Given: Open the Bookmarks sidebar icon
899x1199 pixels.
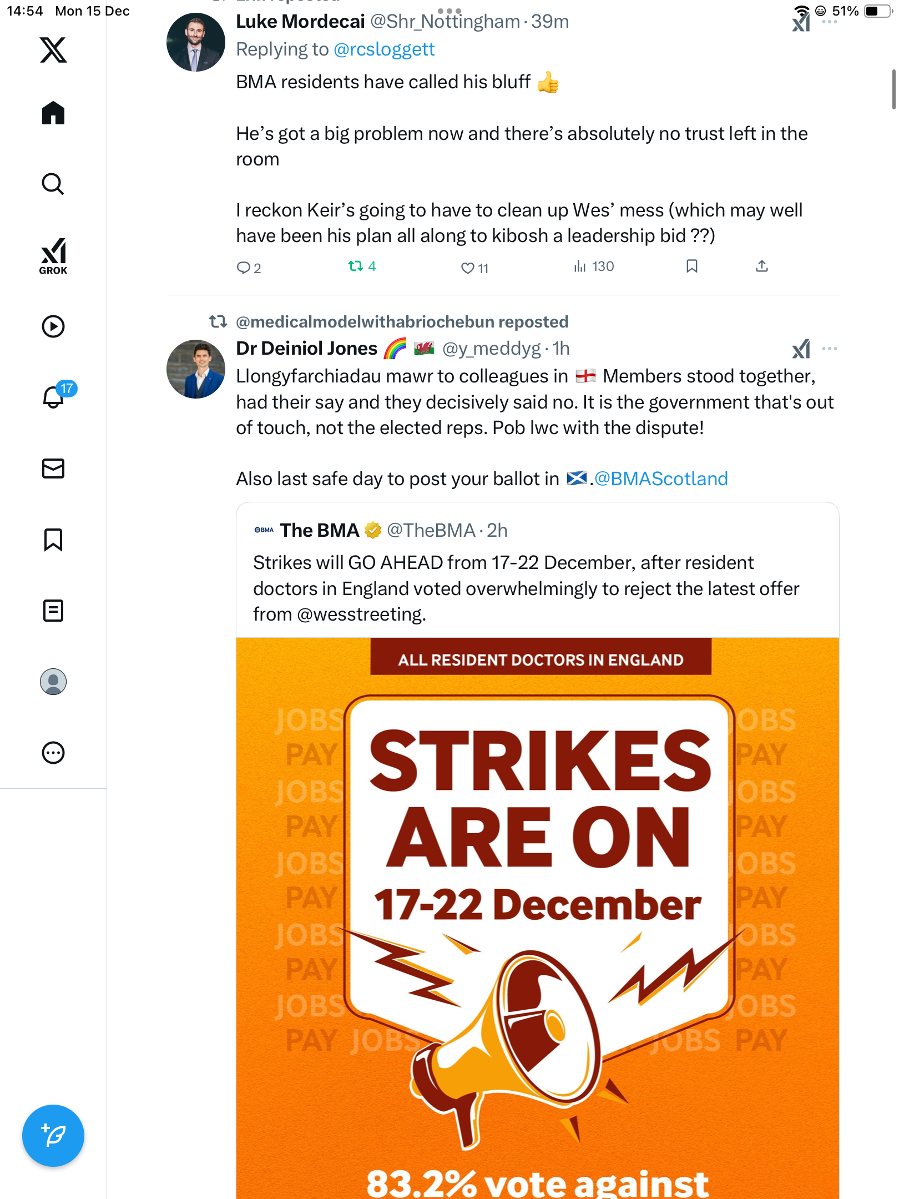Looking at the screenshot, I should 53,540.
